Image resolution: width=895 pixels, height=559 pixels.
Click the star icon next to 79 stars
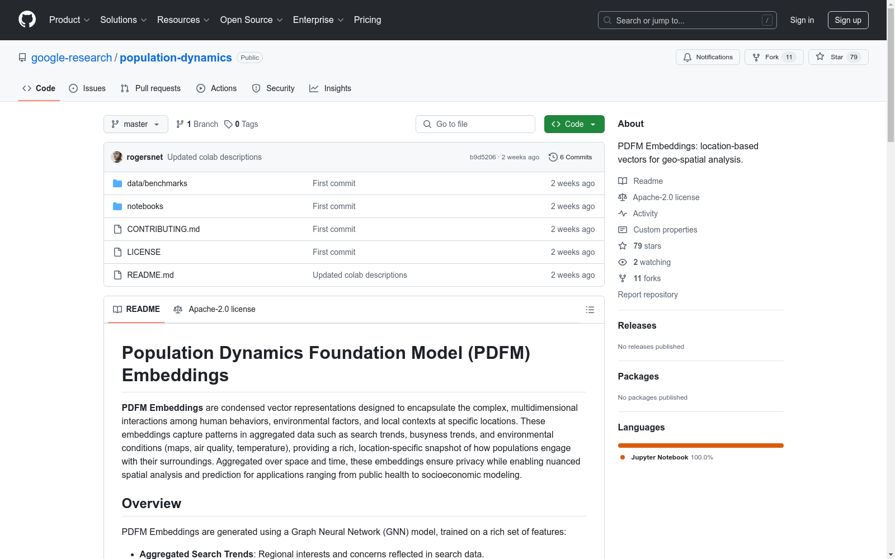623,246
